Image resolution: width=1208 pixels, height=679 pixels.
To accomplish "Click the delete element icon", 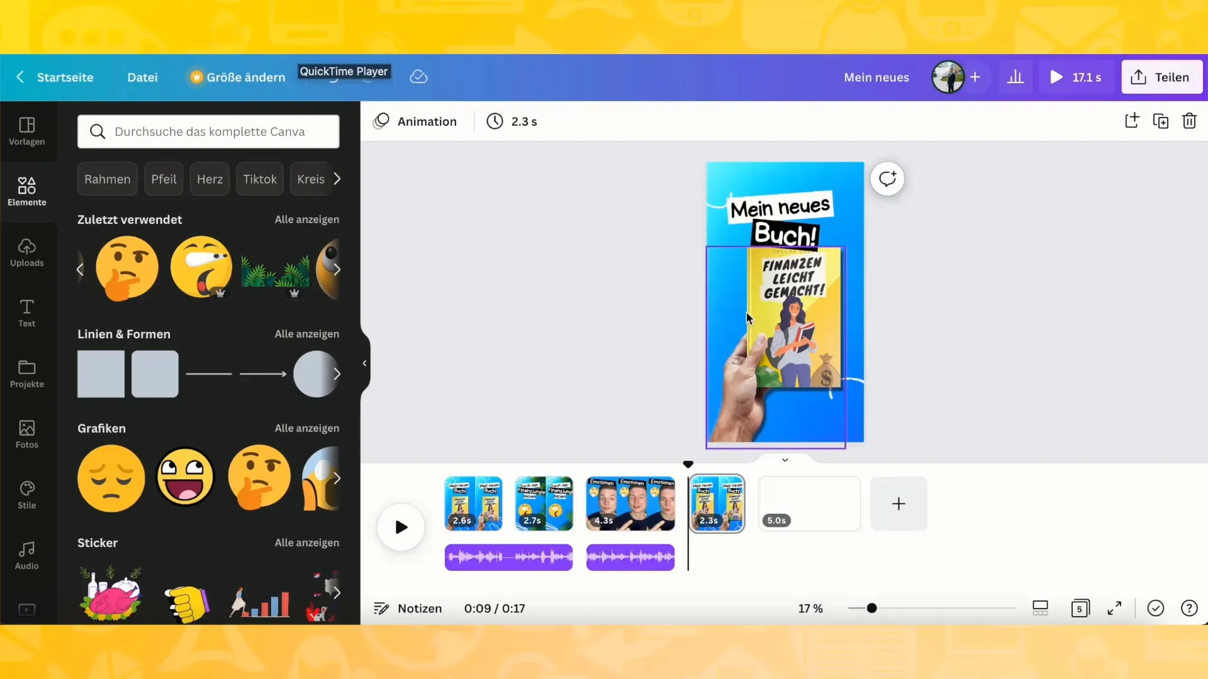I will (1190, 121).
